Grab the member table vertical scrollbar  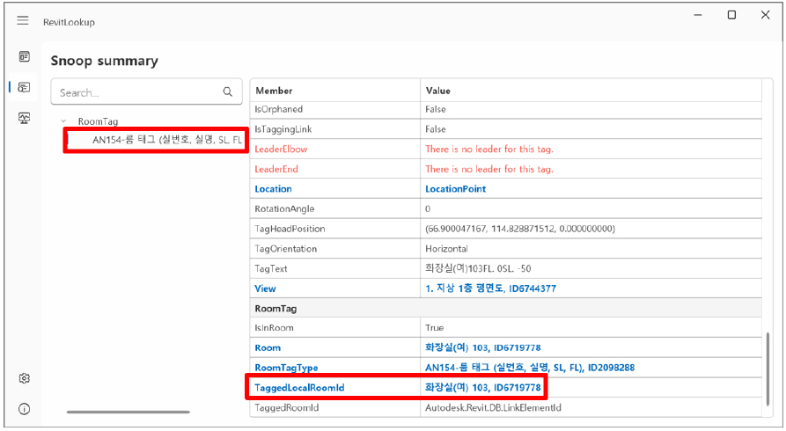[x=768, y=369]
